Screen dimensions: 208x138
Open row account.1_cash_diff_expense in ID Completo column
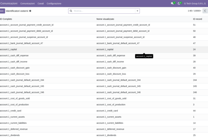coord(14,56)
